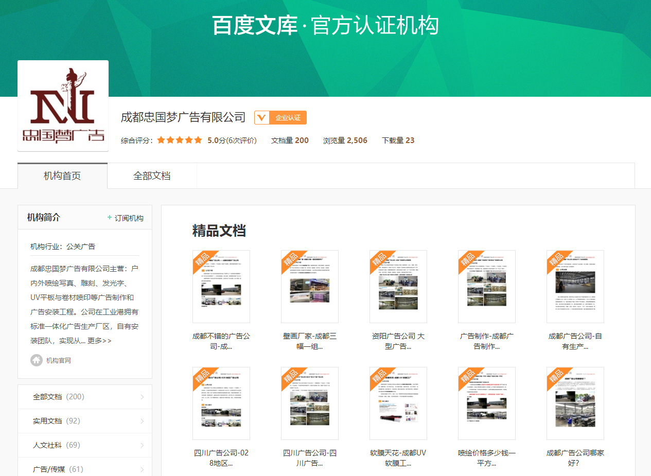
Task: Click the 百度文库·官方认证机构 banner title
Action: tap(325, 25)
